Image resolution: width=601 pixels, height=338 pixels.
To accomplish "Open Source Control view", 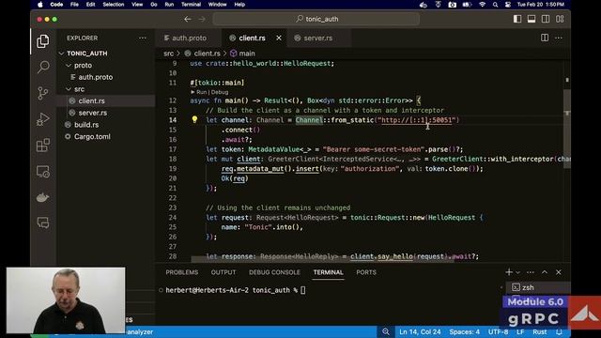I will point(43,93).
